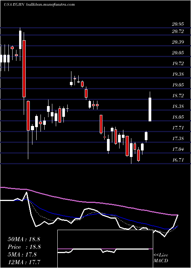Click the 19.05 price axis label

point(178,85)
